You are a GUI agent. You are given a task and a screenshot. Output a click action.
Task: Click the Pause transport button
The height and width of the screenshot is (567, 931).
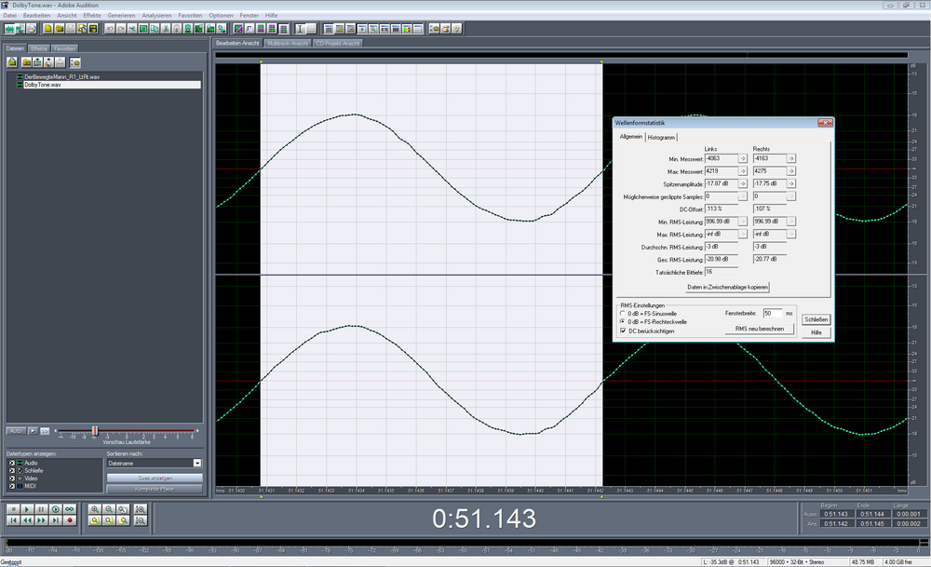pyautogui.click(x=41, y=509)
